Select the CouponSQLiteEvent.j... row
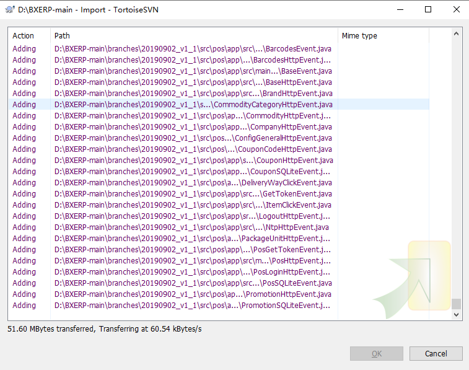This screenshot has height=370, width=469. [x=219, y=172]
